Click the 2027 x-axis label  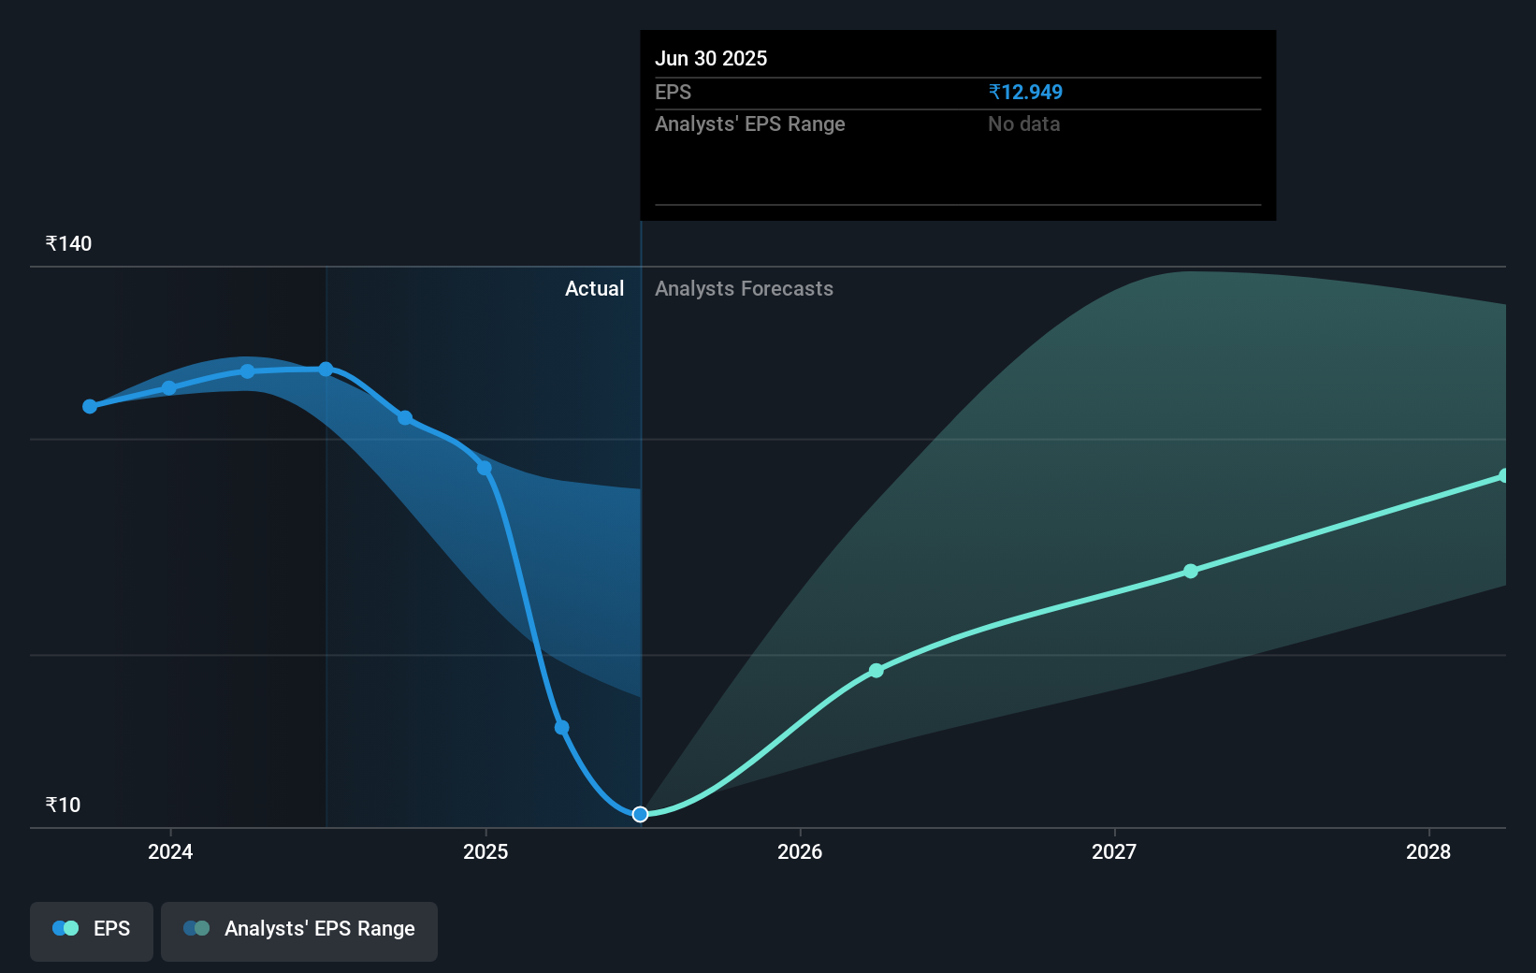pos(1114,851)
